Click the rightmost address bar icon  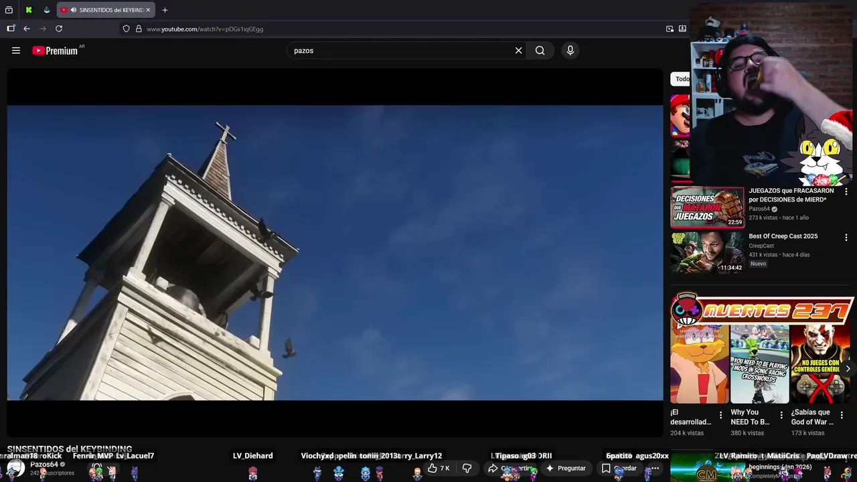[682, 29]
